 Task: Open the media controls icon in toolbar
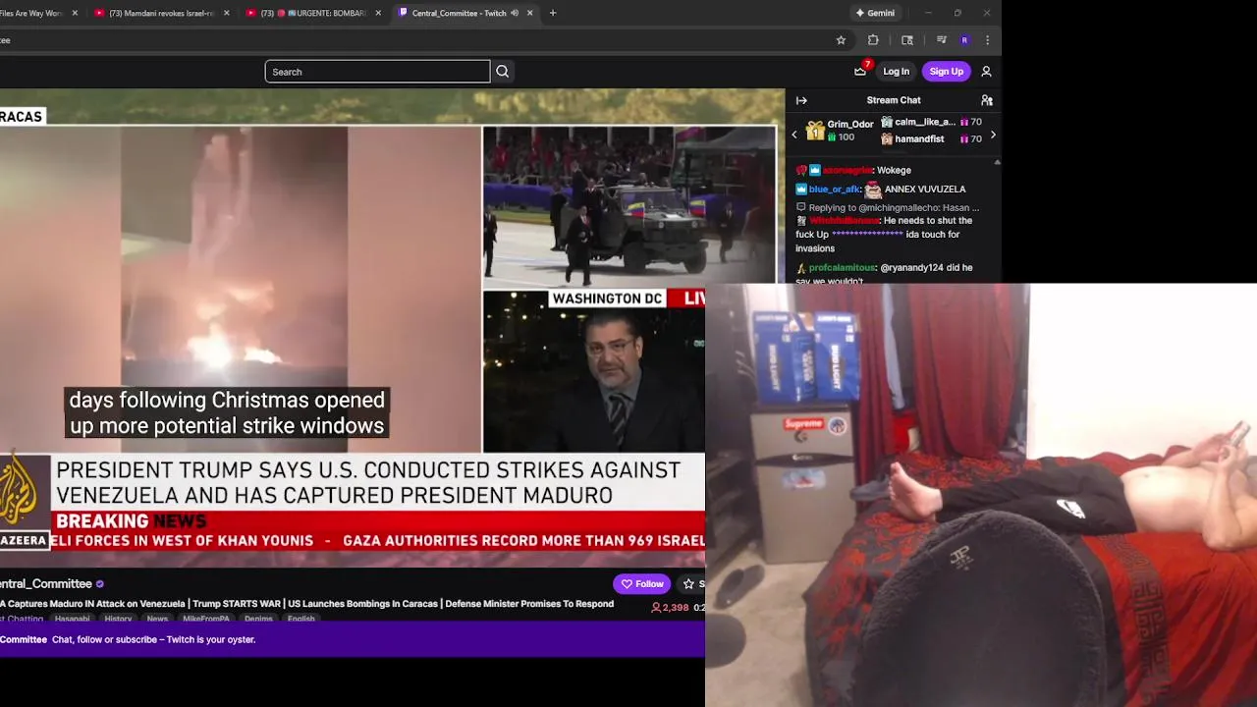(x=942, y=40)
